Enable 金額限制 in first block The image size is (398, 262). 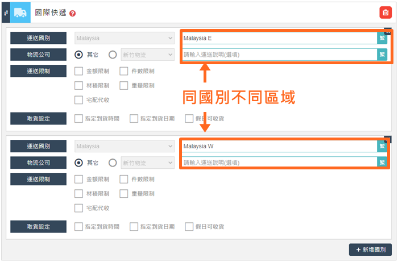point(78,71)
